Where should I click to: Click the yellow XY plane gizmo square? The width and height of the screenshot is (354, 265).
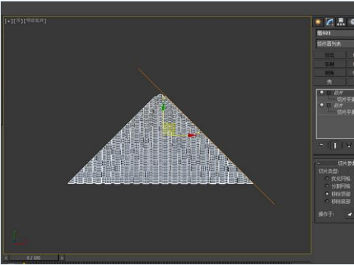pyautogui.click(x=169, y=129)
